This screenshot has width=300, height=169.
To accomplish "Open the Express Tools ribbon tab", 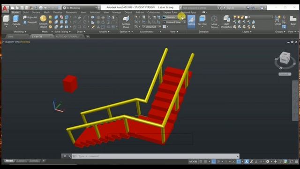I will [170, 12].
